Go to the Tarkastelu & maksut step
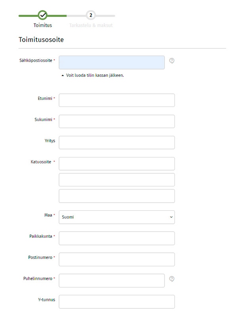This screenshot has width=238, height=318. 91,25
